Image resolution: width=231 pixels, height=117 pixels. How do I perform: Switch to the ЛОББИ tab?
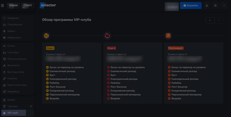point(13,5)
